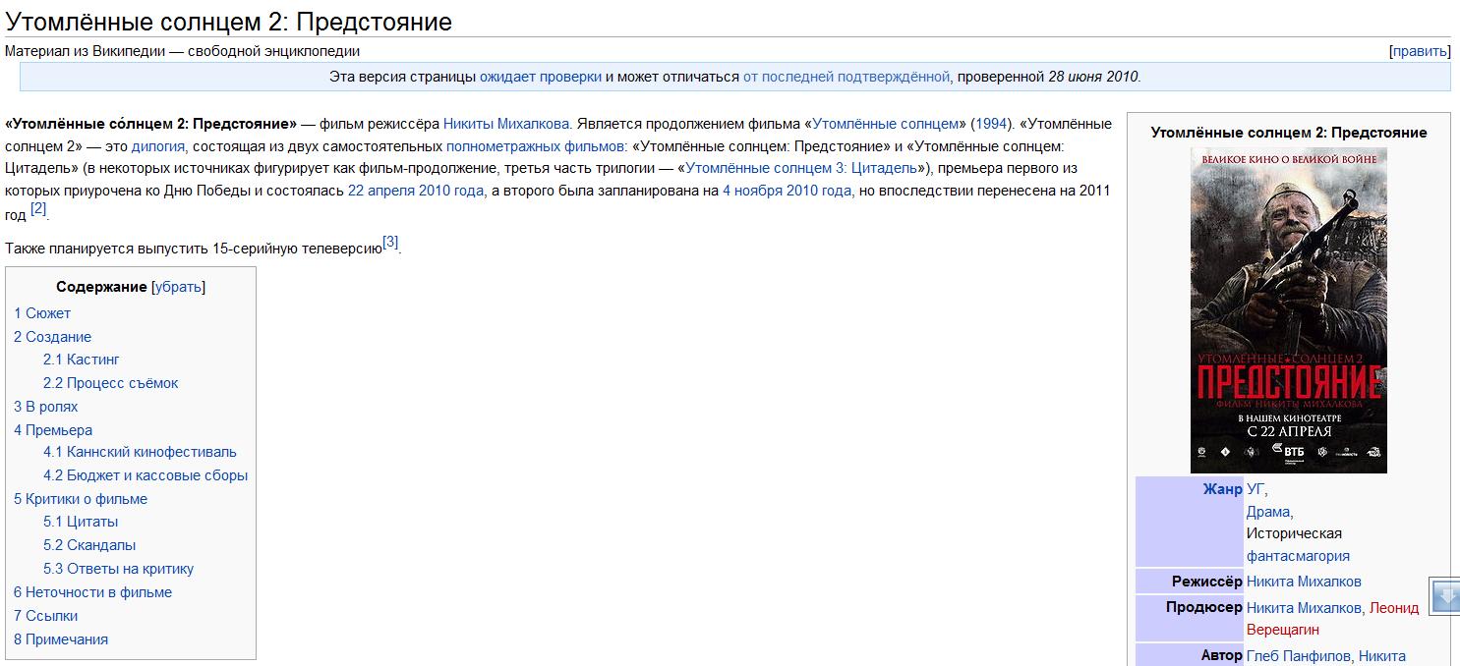Jump to footnote reference [2]
This screenshot has height=666, width=1460.
[x=38, y=208]
